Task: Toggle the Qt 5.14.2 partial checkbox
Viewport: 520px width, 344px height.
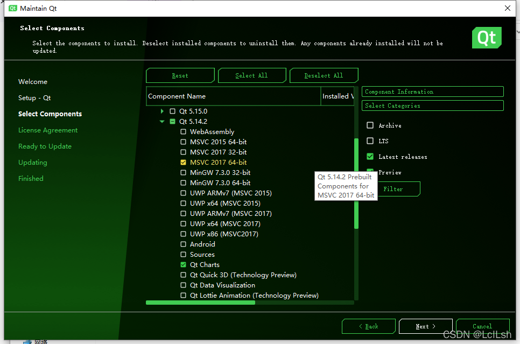Action: coord(172,122)
